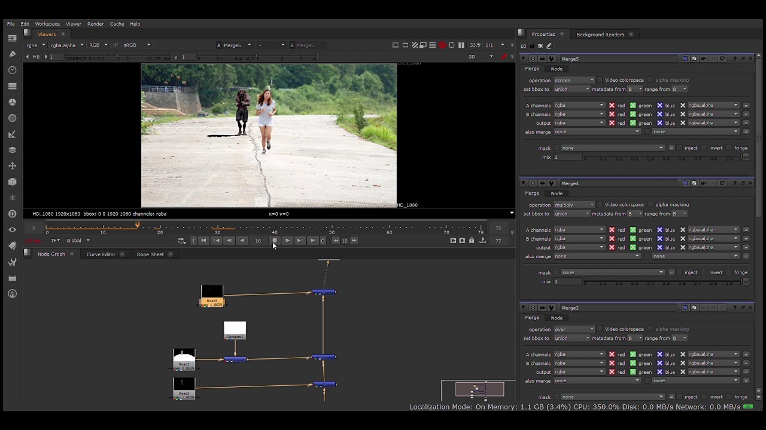
Task: Toggle Video colorspace checkbox in Merge5
Action: [600, 80]
